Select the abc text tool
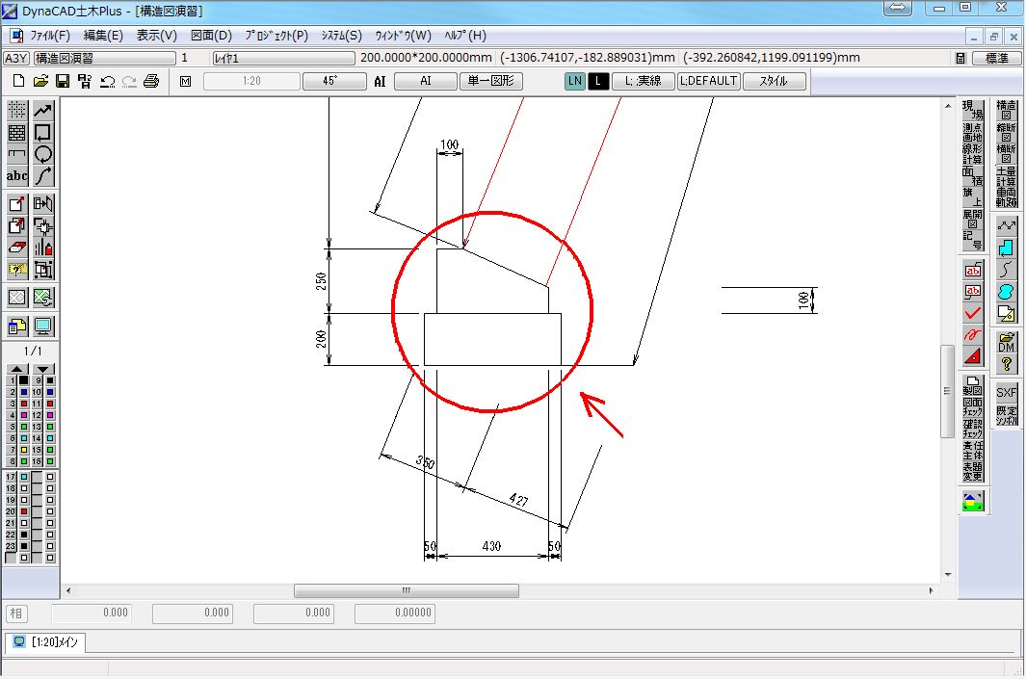This screenshot has width=1026, height=679. 17,176
